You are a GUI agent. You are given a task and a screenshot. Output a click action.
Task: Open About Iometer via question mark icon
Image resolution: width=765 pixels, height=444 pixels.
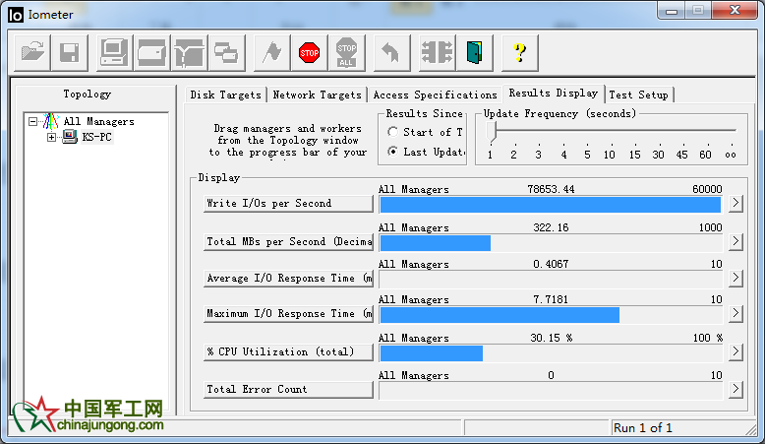[519, 52]
